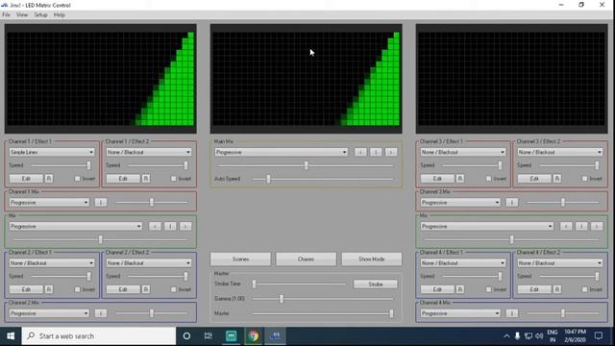Viewport: 615px width, 346px height.
Task: Open Channel 1 Effect 2 effect dropdown
Action: click(x=149, y=152)
